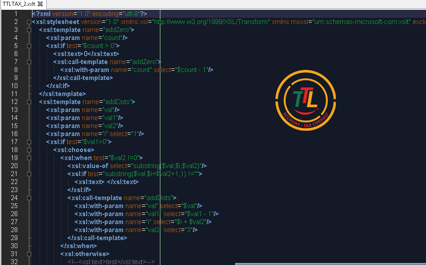Click line number 20 in the gutter

click(x=14, y=166)
